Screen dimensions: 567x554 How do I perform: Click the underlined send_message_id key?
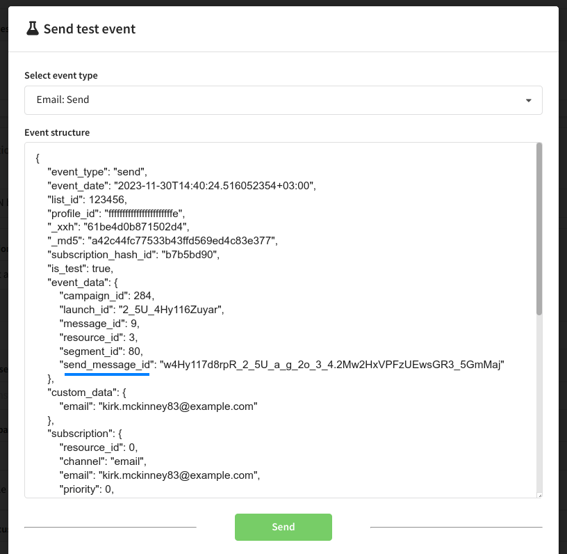(106, 364)
